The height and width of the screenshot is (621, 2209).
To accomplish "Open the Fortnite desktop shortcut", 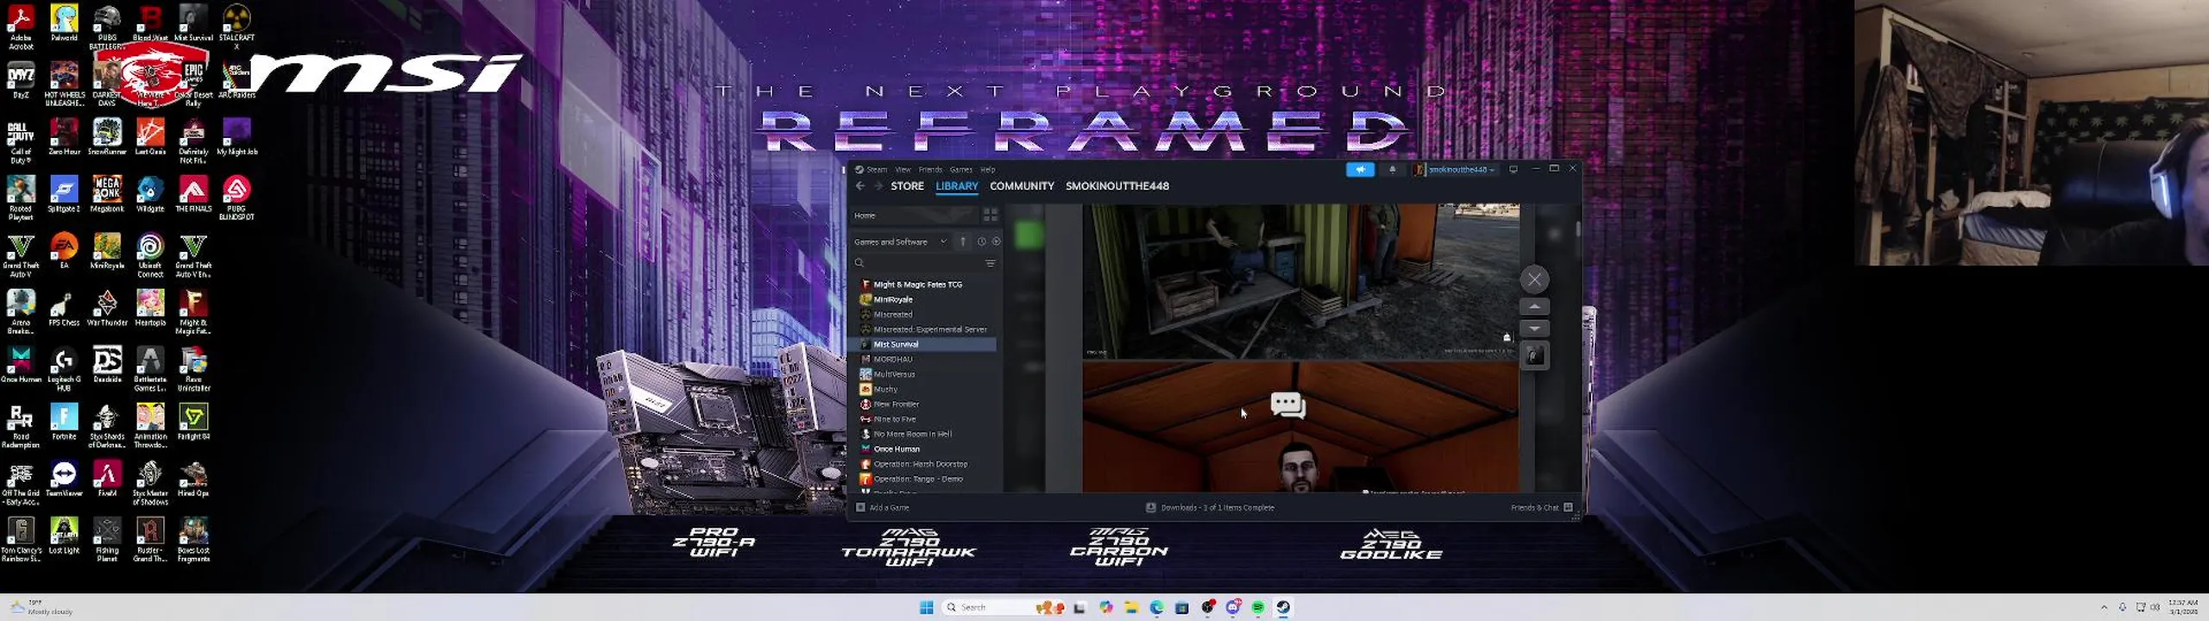I will pyautogui.click(x=64, y=422).
